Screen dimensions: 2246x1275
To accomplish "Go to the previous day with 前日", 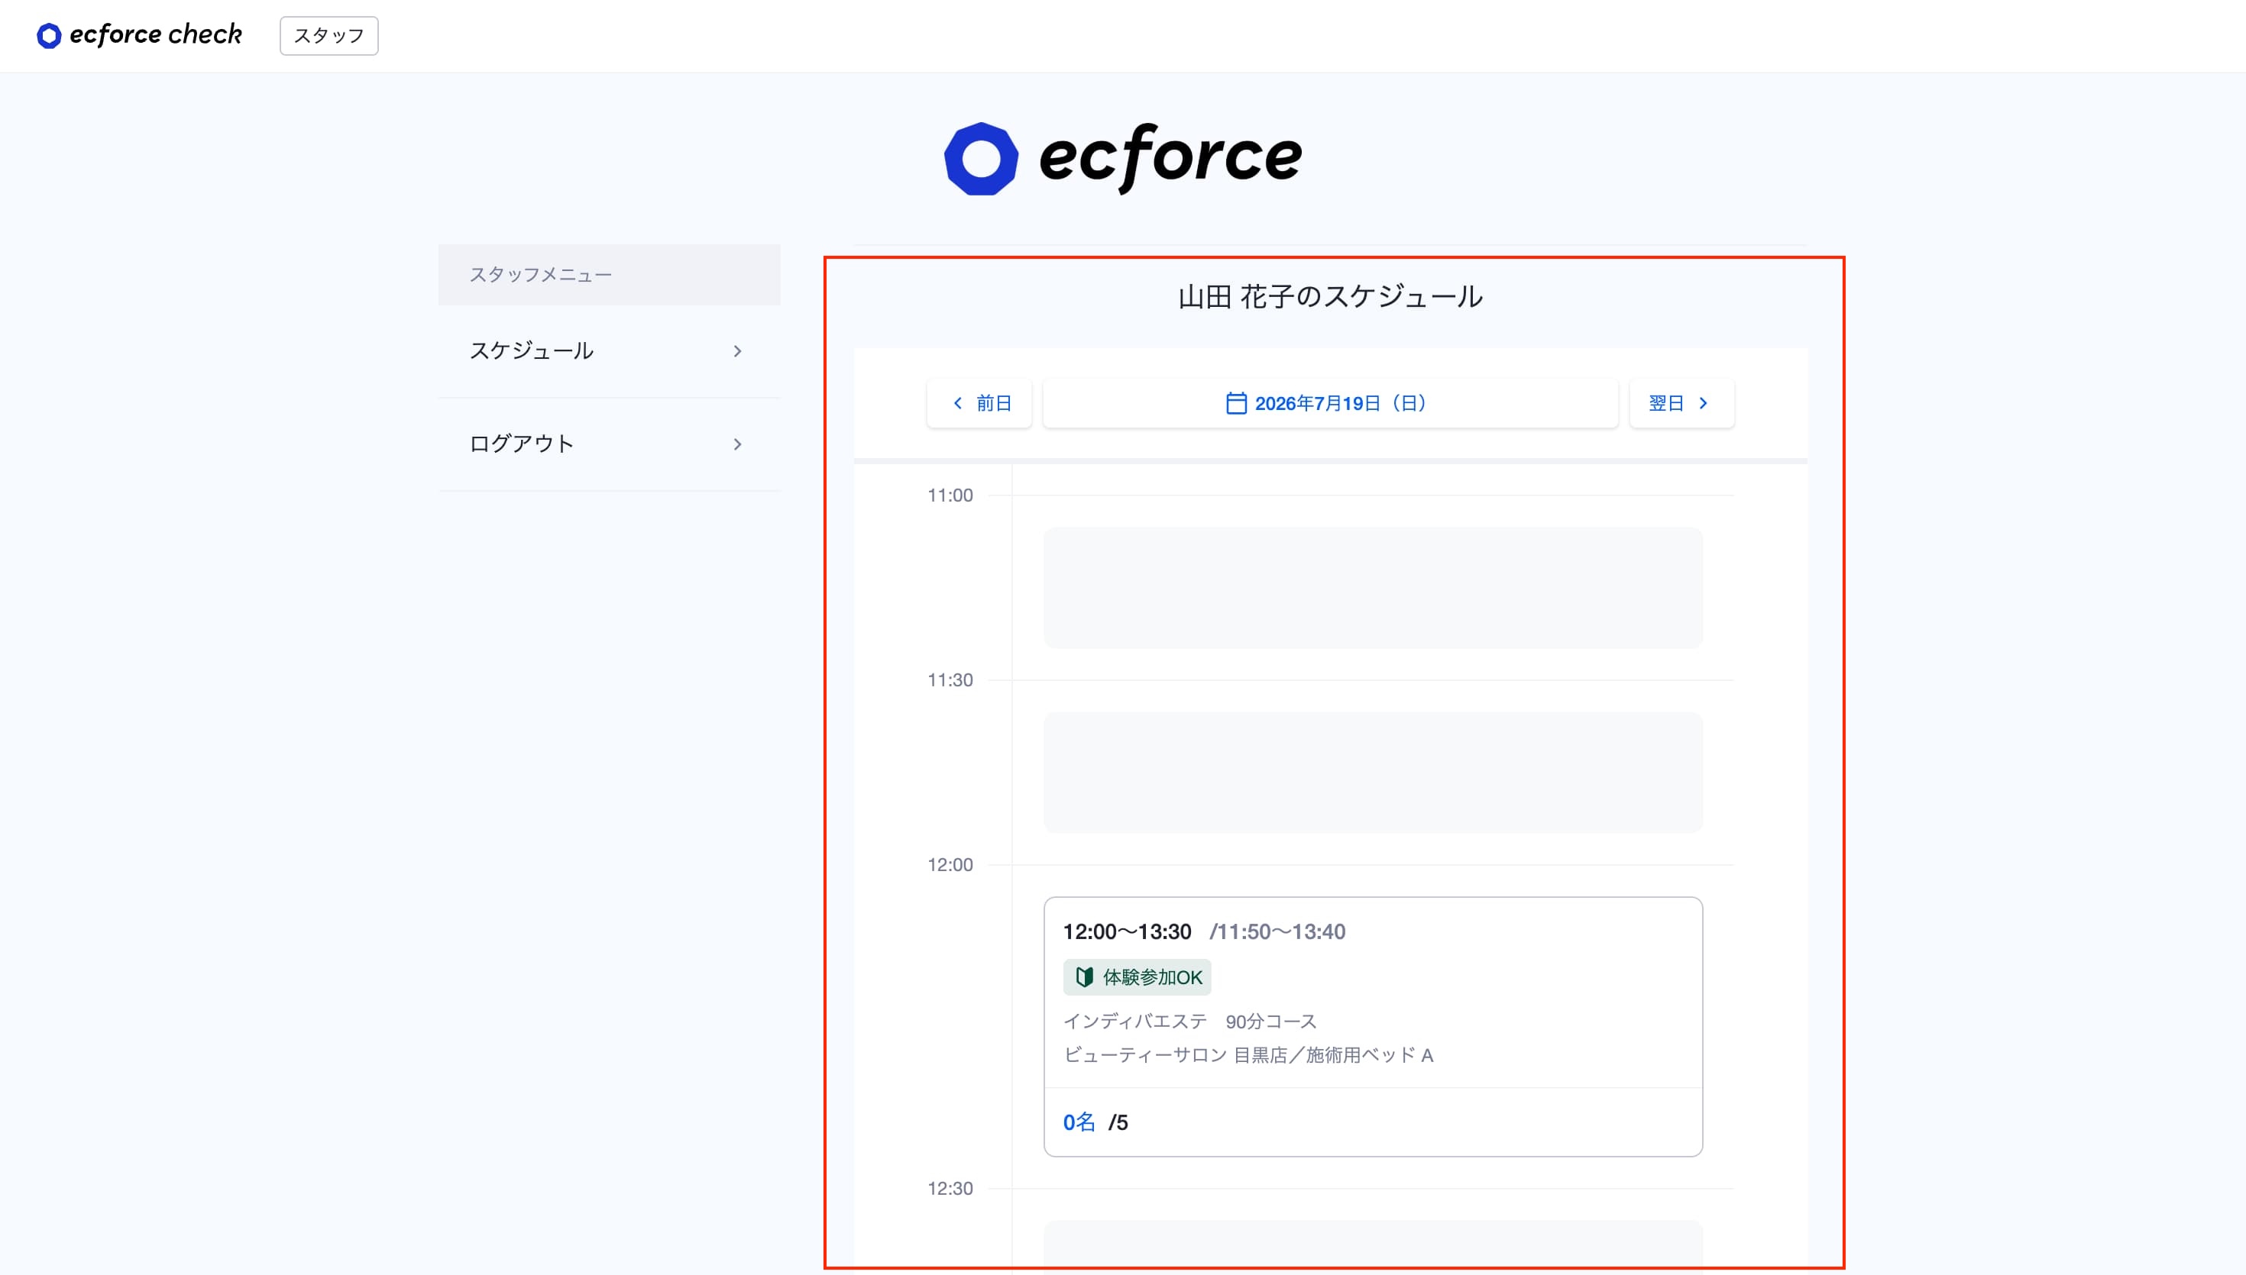I will point(979,403).
